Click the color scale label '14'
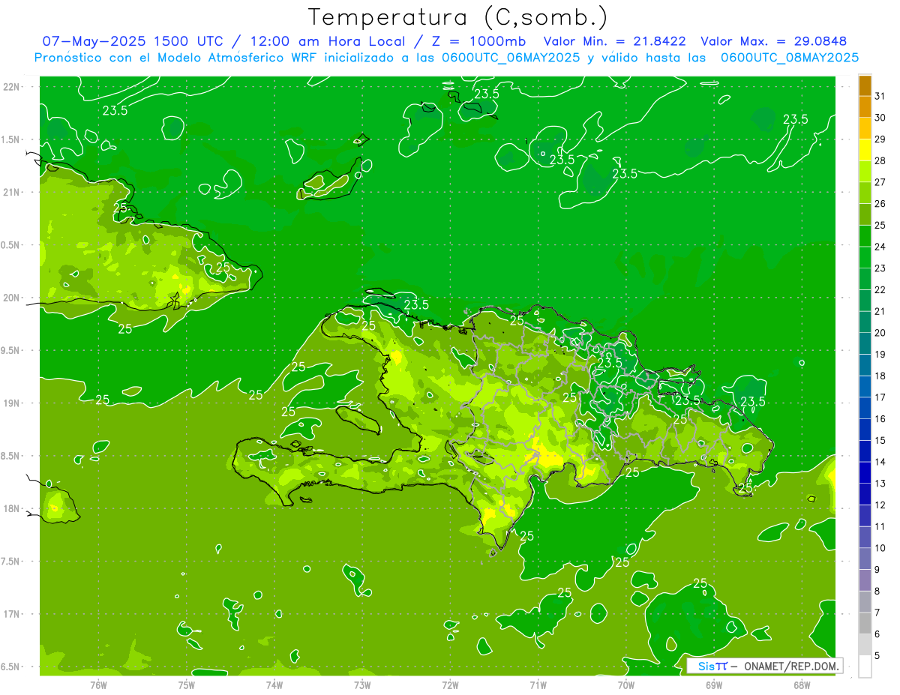This screenshot has width=900, height=695. coord(880,462)
